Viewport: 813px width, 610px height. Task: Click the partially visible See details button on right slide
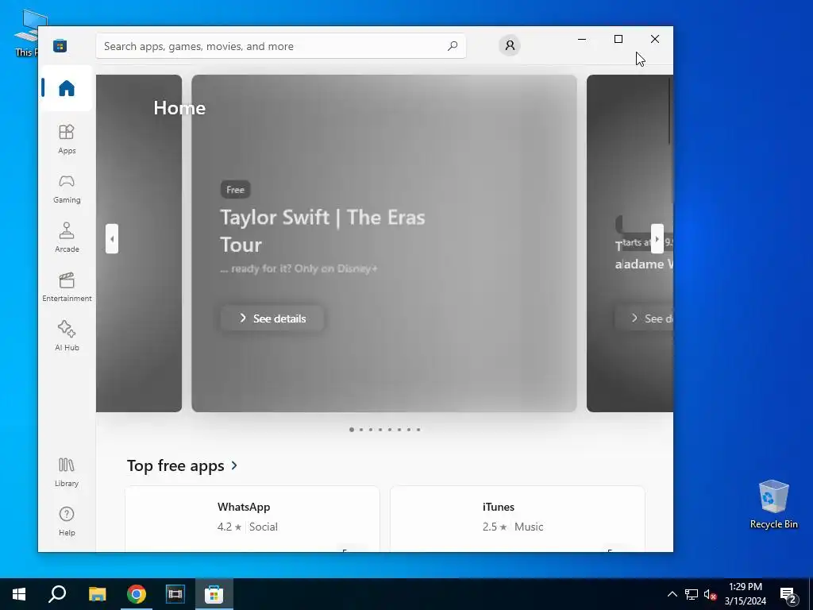pyautogui.click(x=644, y=319)
